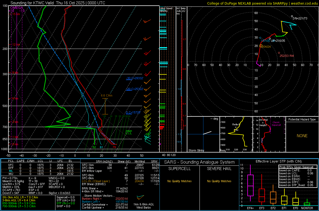Screen dimensions: 319x211
Task: Click the MeanW = 8.5g/kg value
Action: (x=13, y=181)
